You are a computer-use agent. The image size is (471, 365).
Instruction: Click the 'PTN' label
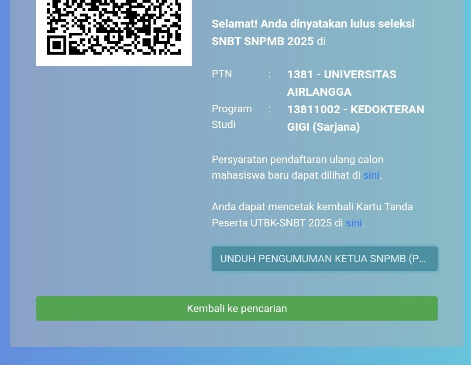pos(222,74)
